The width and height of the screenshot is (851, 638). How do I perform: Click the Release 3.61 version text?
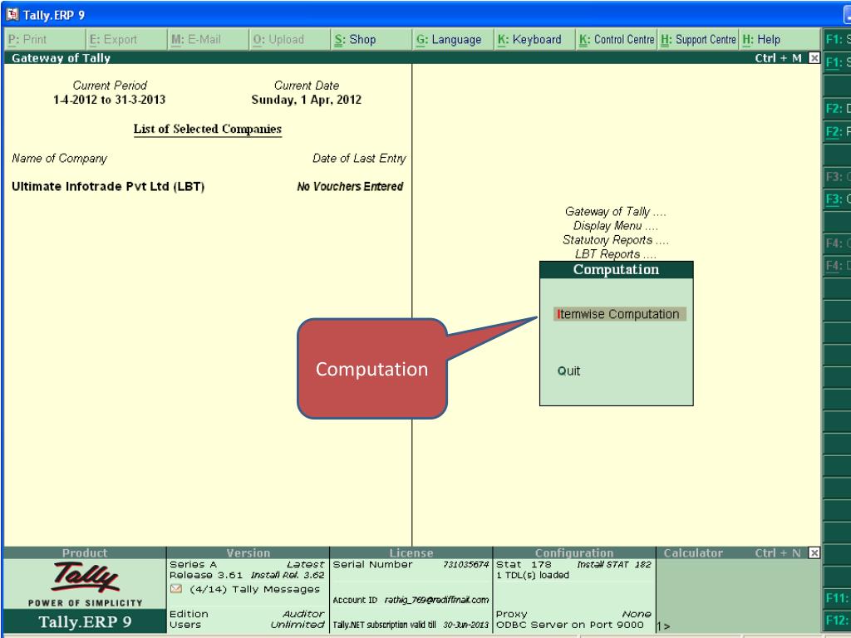(x=206, y=575)
